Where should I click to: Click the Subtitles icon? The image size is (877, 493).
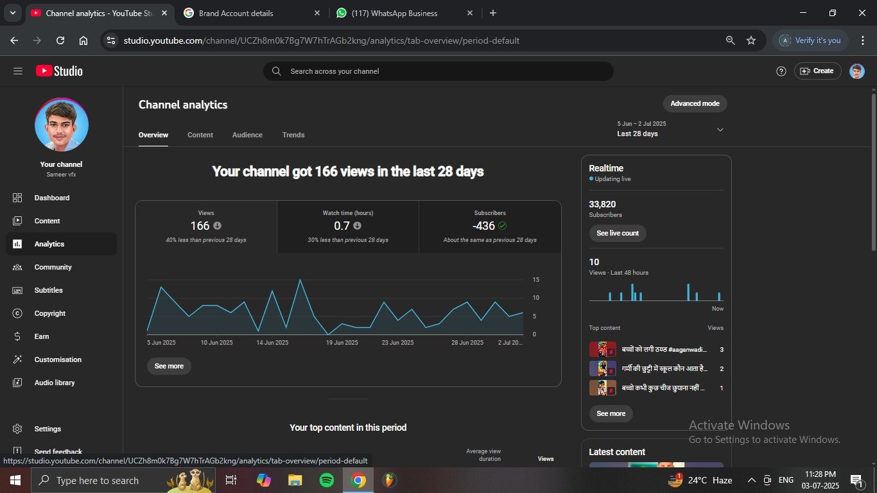point(17,290)
